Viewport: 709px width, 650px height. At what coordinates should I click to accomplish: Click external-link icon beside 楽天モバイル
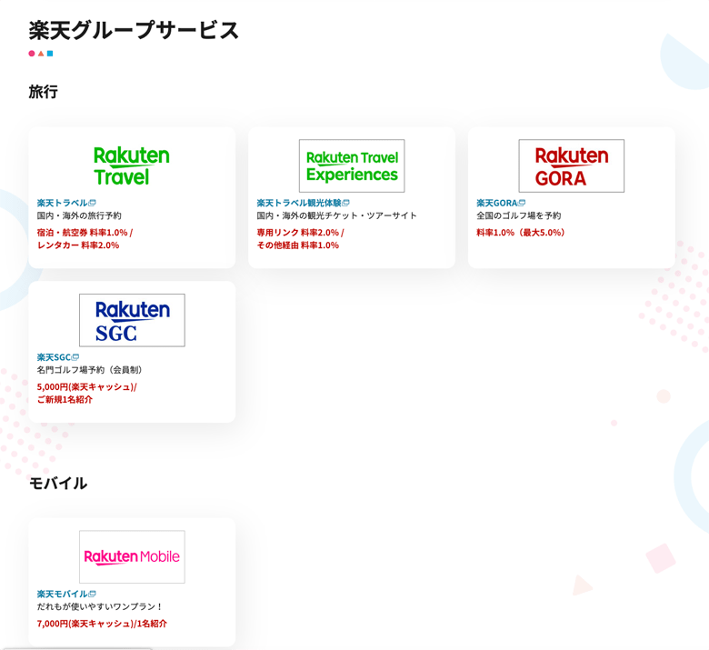pos(92,594)
